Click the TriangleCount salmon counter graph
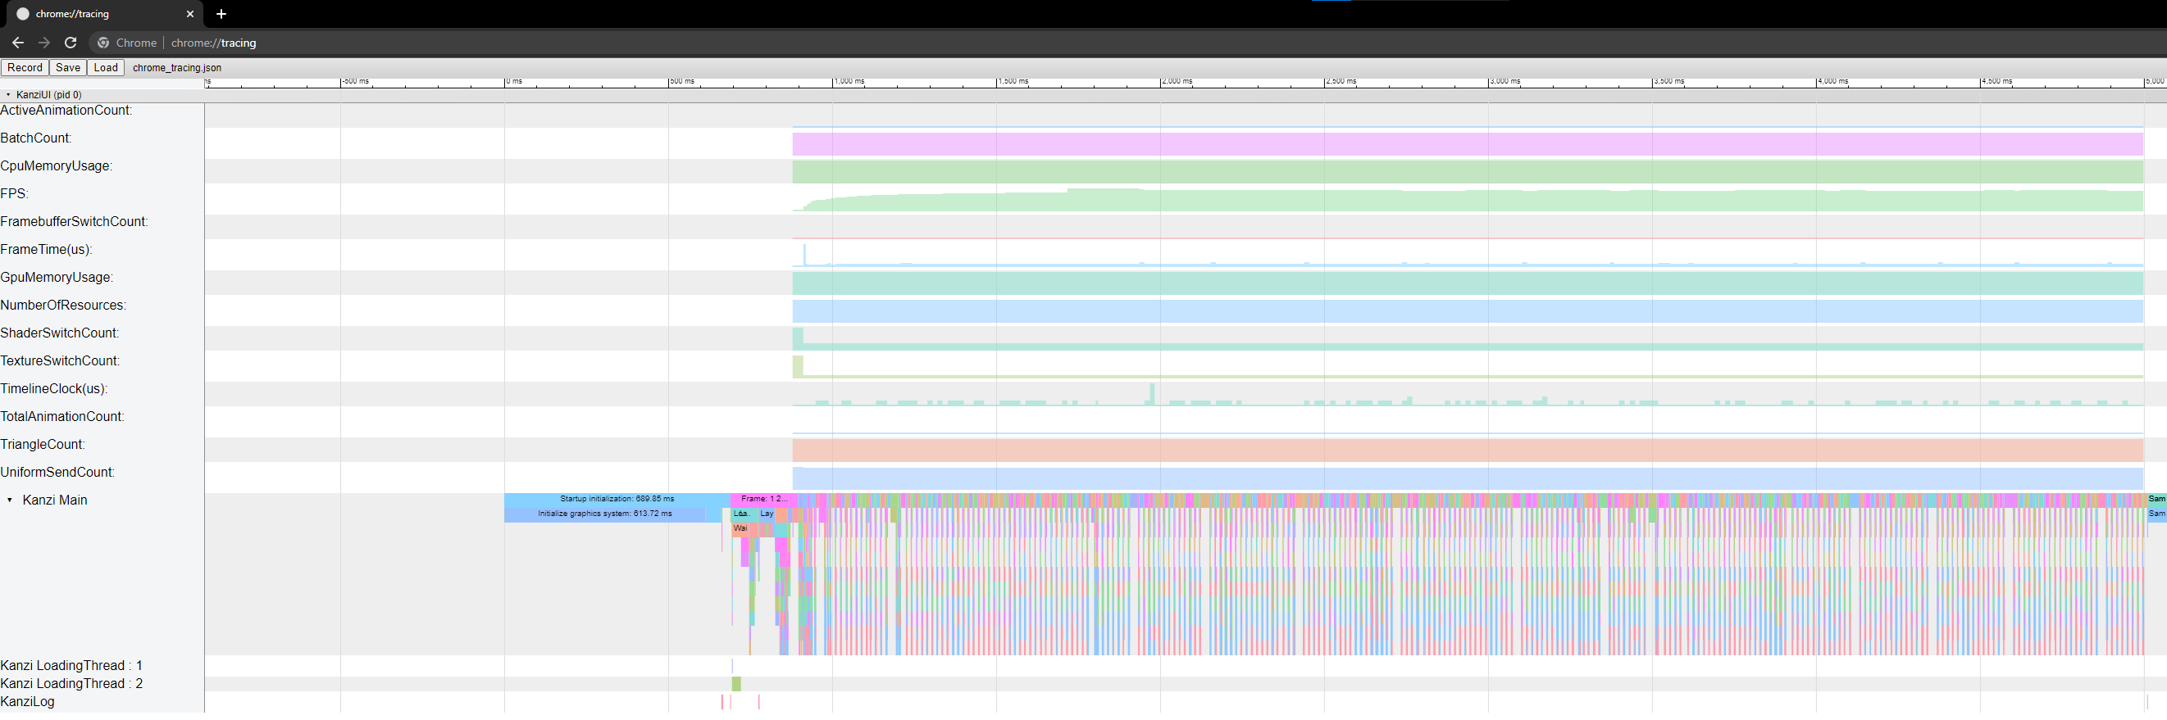The height and width of the screenshot is (720, 2167). 1467,451
